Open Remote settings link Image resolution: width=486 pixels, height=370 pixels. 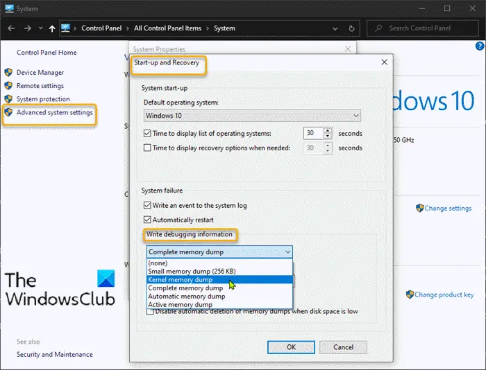[x=40, y=86]
